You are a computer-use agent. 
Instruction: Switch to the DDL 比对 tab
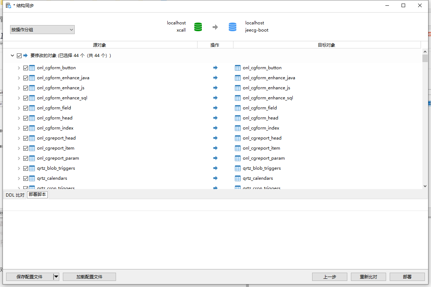click(14, 195)
